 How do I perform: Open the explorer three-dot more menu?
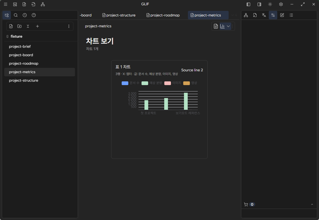[69, 26]
